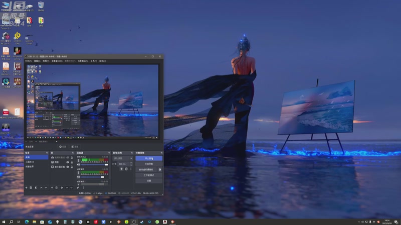Screen dimensions: 401x225
Task: Open first mixer channel three-dot menu
Action: pyautogui.click(x=79, y=160)
